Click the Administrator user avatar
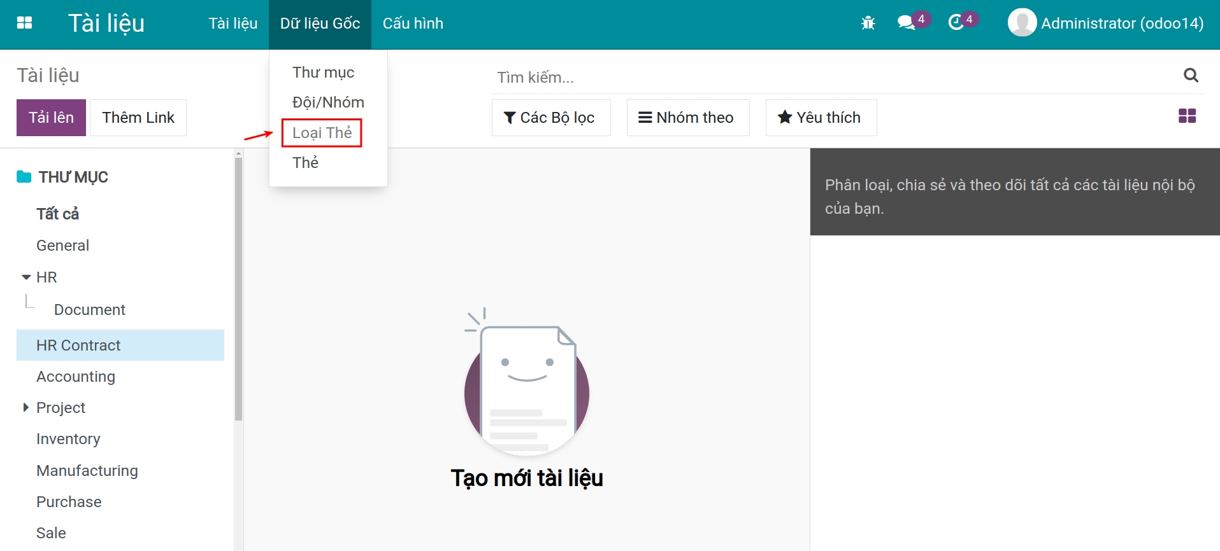This screenshot has width=1220, height=551. (x=1022, y=23)
